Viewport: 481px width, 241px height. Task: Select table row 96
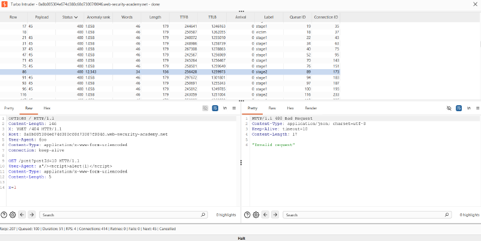170,89
